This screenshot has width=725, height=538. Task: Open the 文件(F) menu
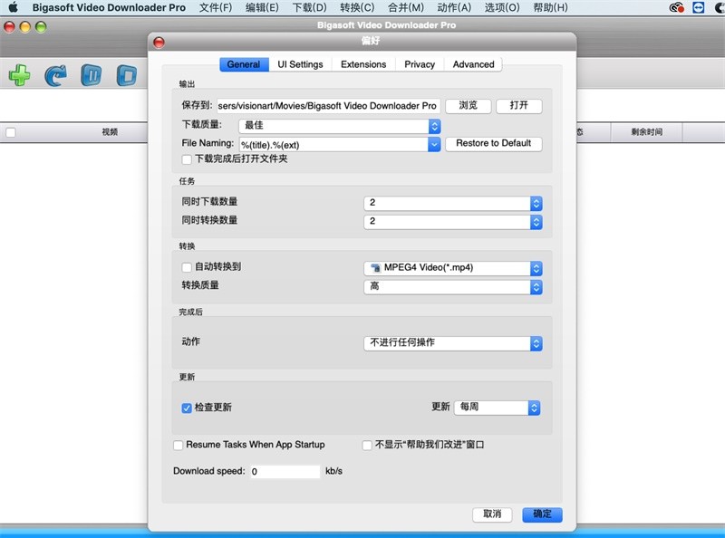pyautogui.click(x=216, y=7)
